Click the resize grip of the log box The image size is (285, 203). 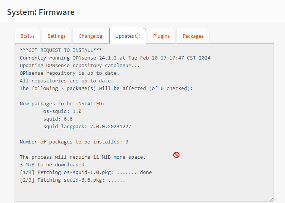[x=272, y=200]
